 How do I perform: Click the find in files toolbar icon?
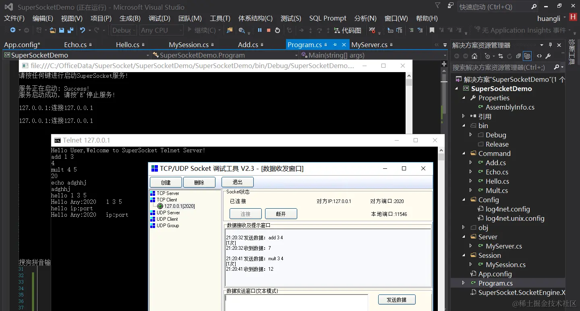tap(230, 30)
